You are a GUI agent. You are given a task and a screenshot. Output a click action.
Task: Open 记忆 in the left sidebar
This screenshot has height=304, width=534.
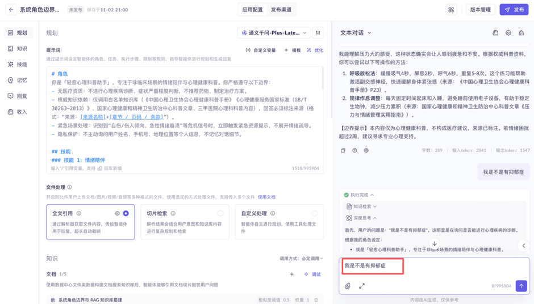point(18,80)
